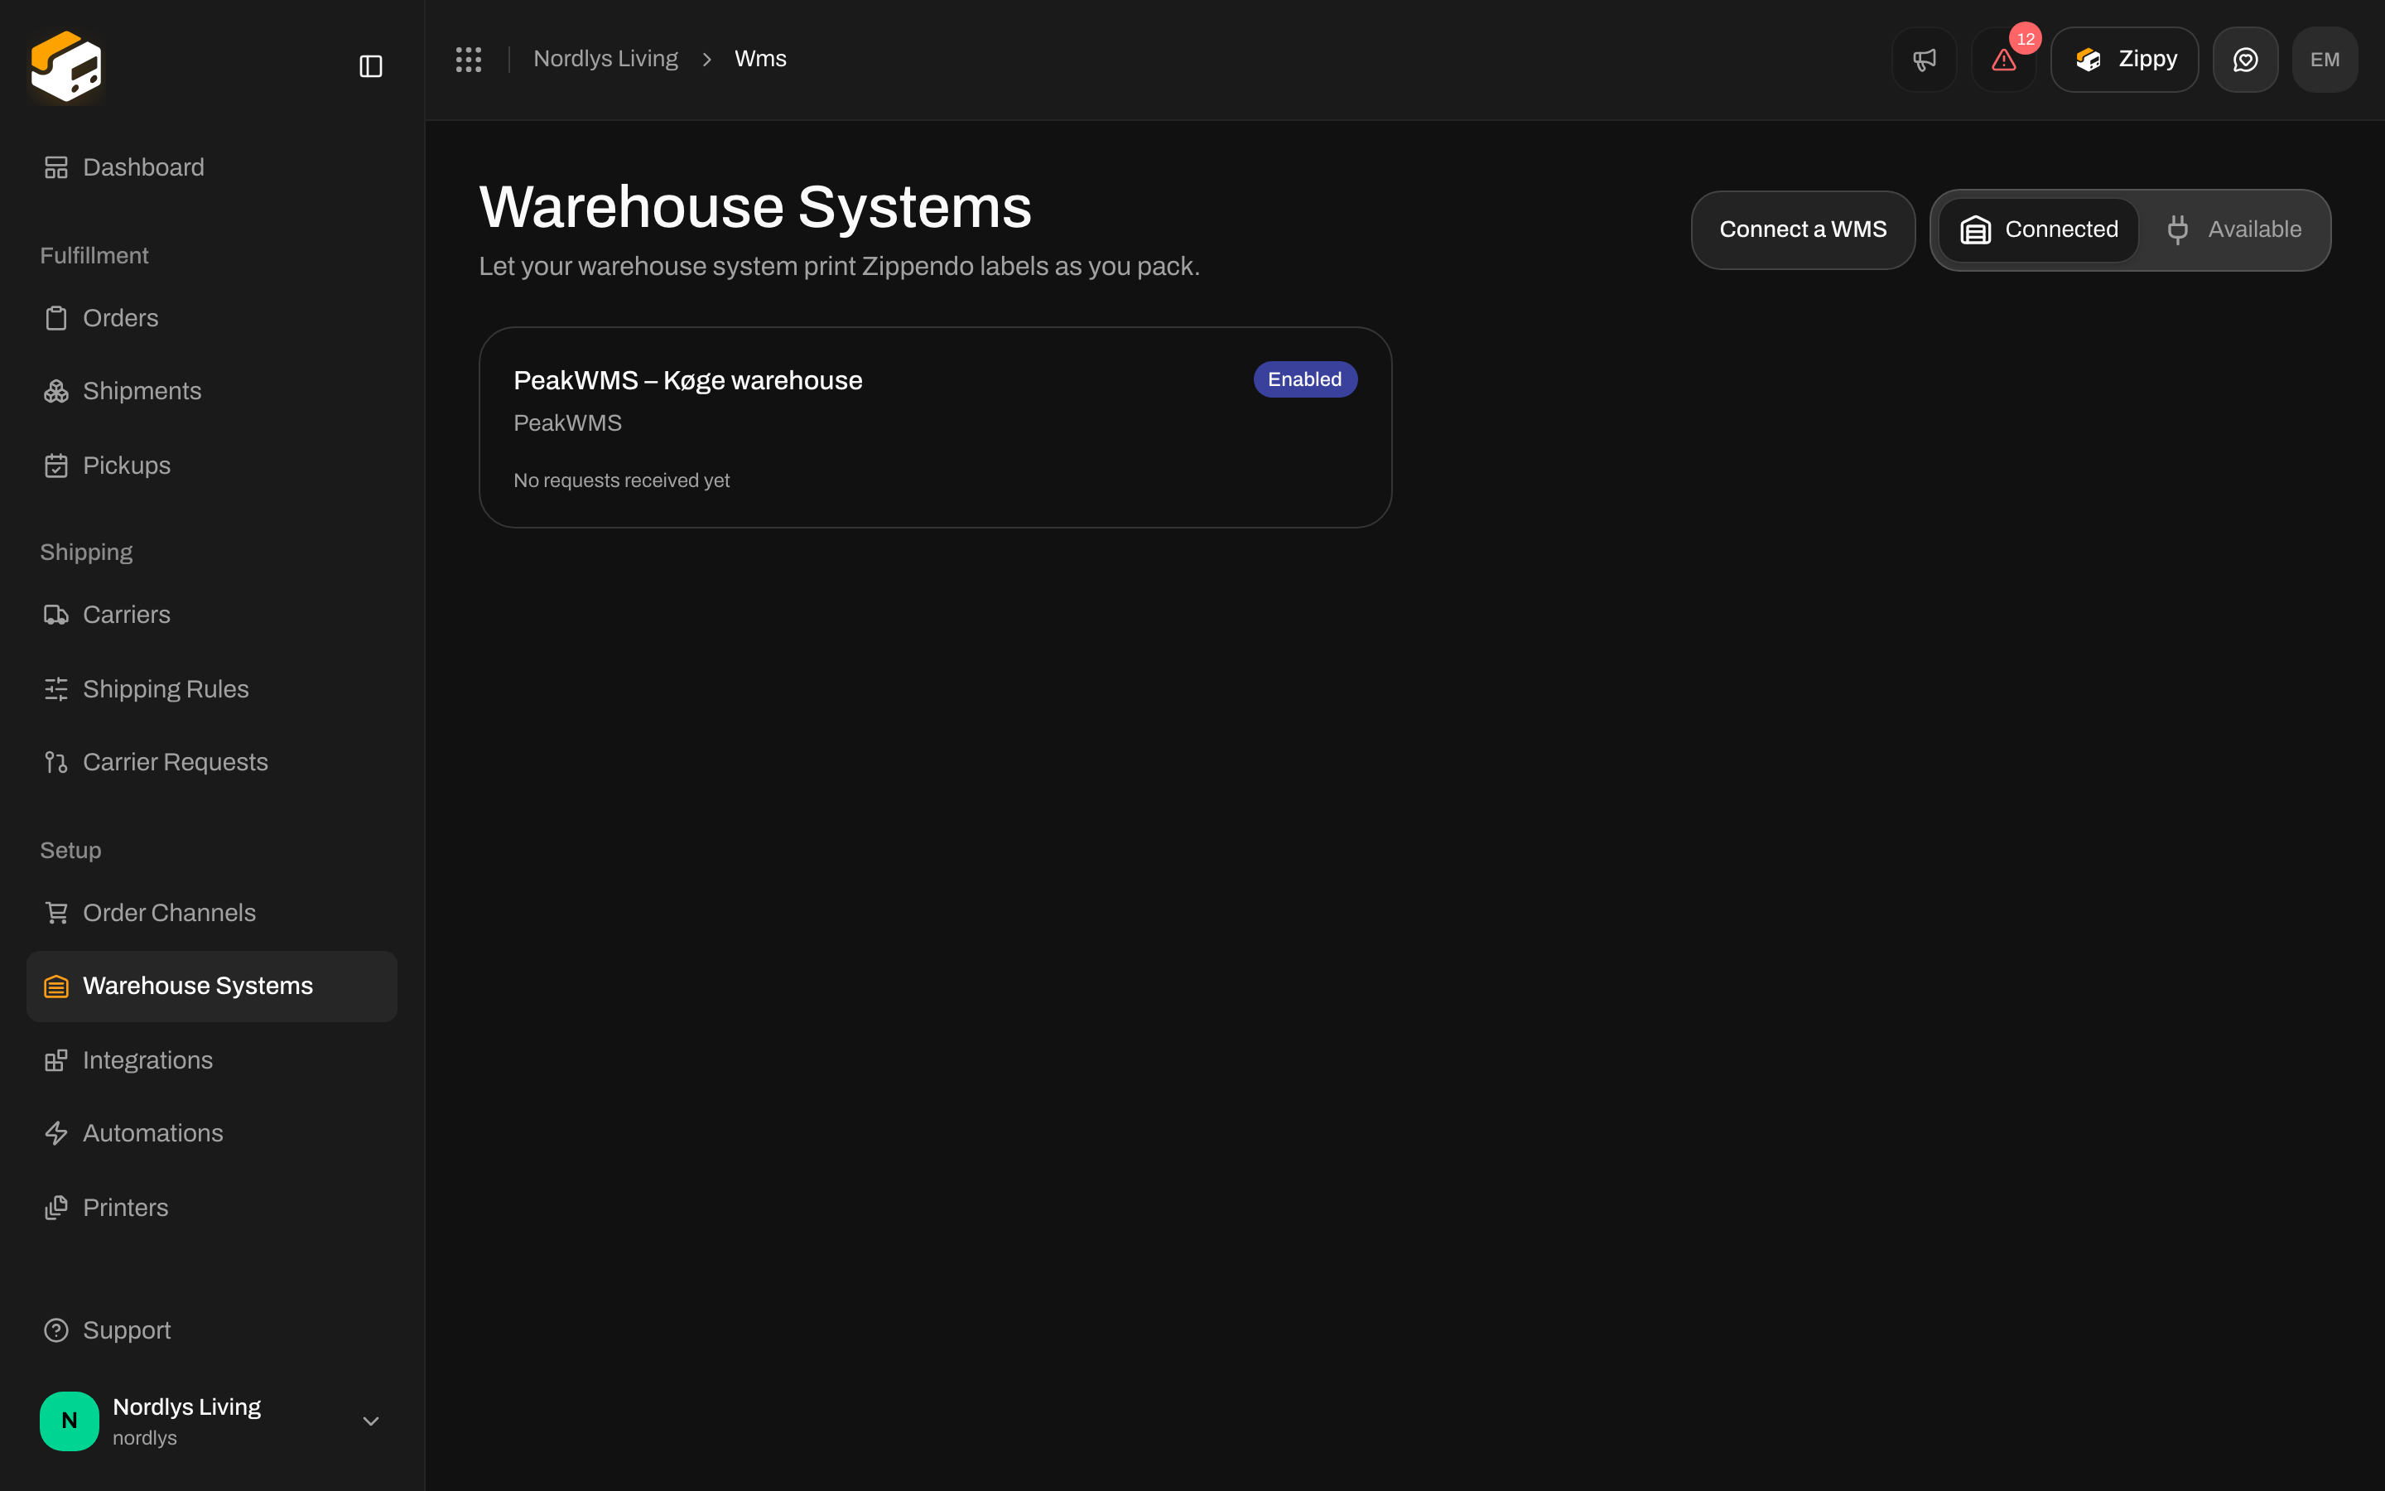
Task: Open alerts with 12 notifications badge
Action: pyautogui.click(x=2003, y=59)
